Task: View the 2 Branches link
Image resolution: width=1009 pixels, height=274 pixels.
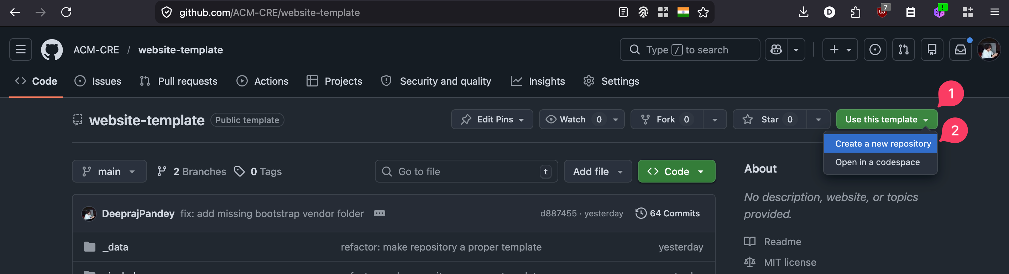Action: [192, 172]
